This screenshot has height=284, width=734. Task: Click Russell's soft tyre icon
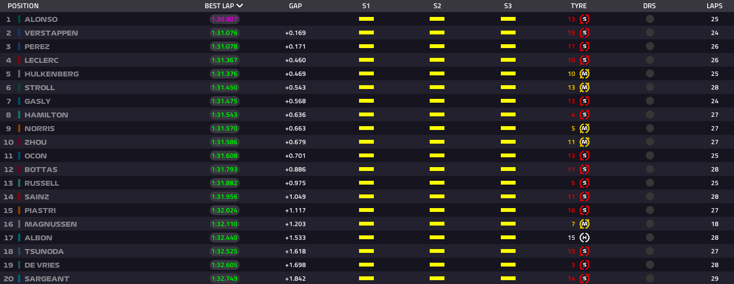(585, 183)
